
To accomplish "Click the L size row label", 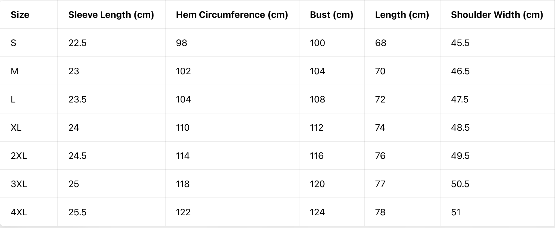I will click(x=13, y=99).
